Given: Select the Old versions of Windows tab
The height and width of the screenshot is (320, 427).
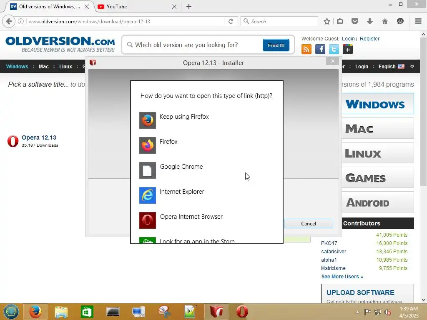Looking at the screenshot, I should (x=50, y=7).
